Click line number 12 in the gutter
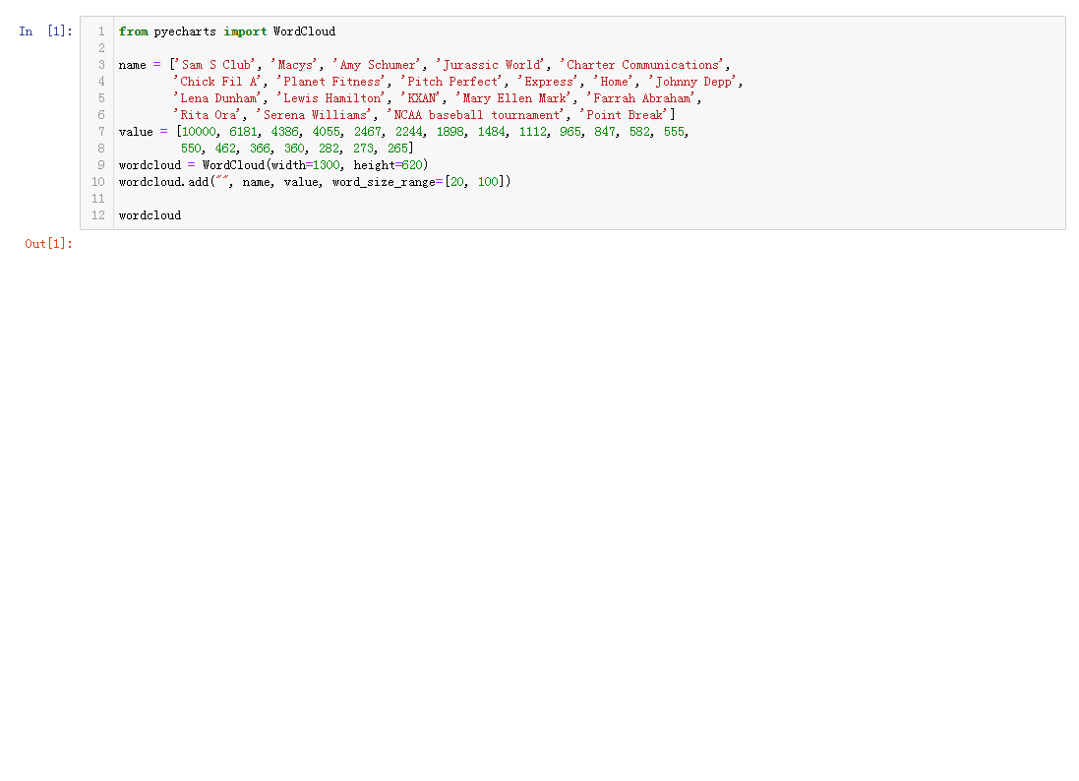1079x781 pixels. tap(98, 215)
